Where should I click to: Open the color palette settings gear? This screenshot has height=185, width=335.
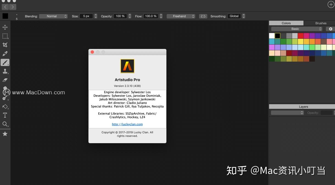coord(331,29)
